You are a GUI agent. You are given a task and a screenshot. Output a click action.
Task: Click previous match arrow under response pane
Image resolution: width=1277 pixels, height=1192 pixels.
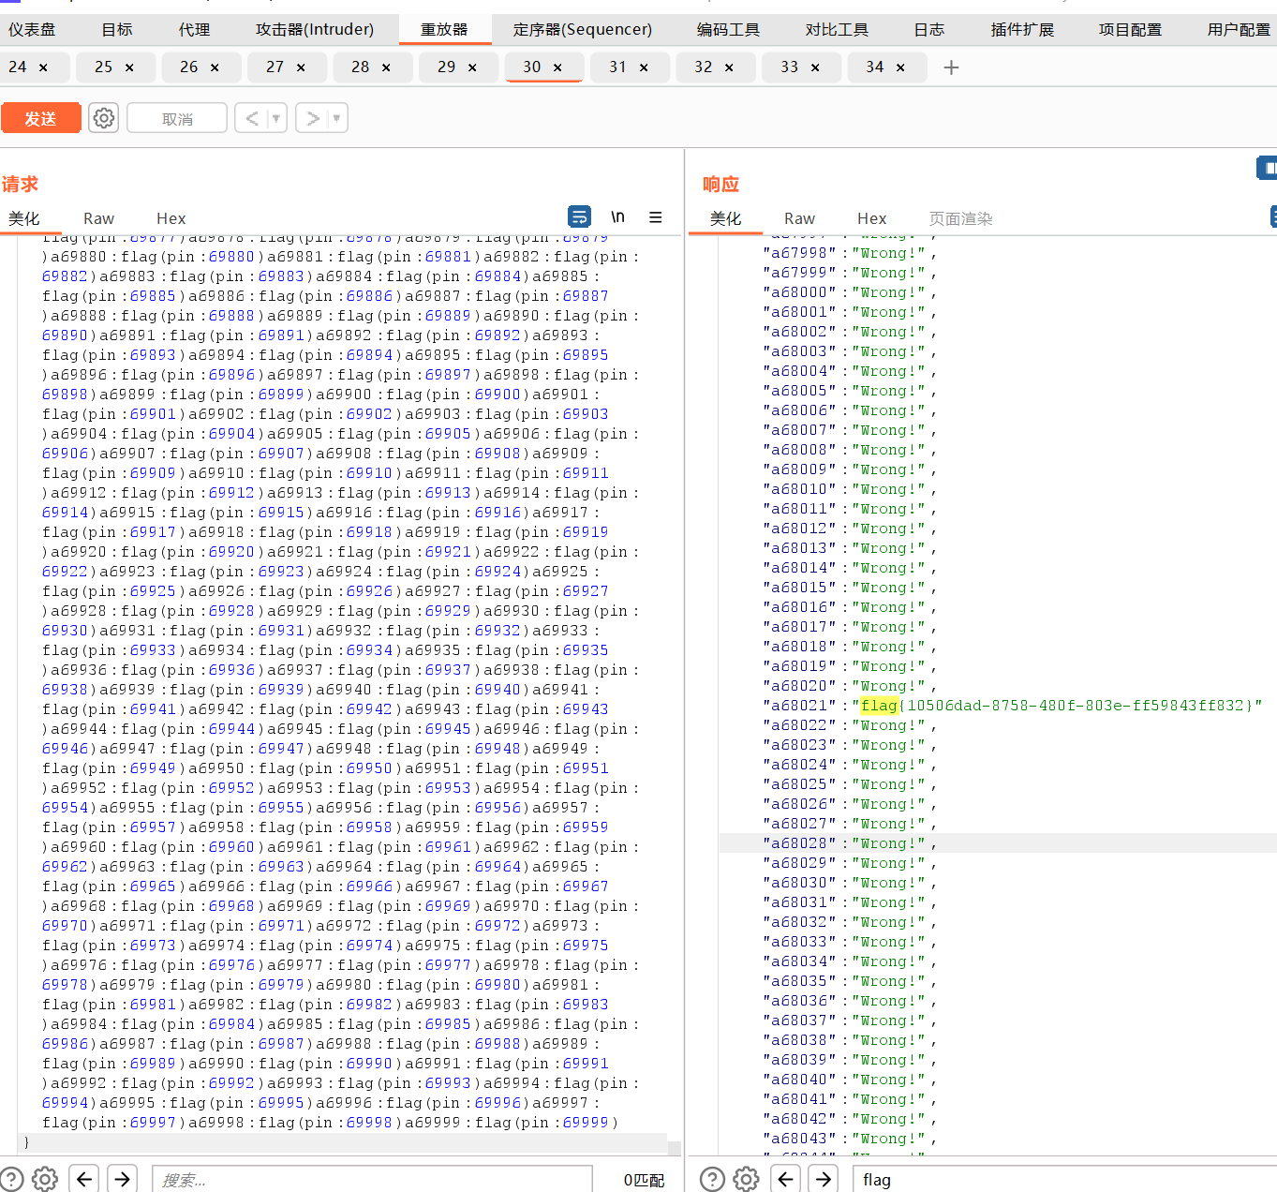tap(785, 1179)
